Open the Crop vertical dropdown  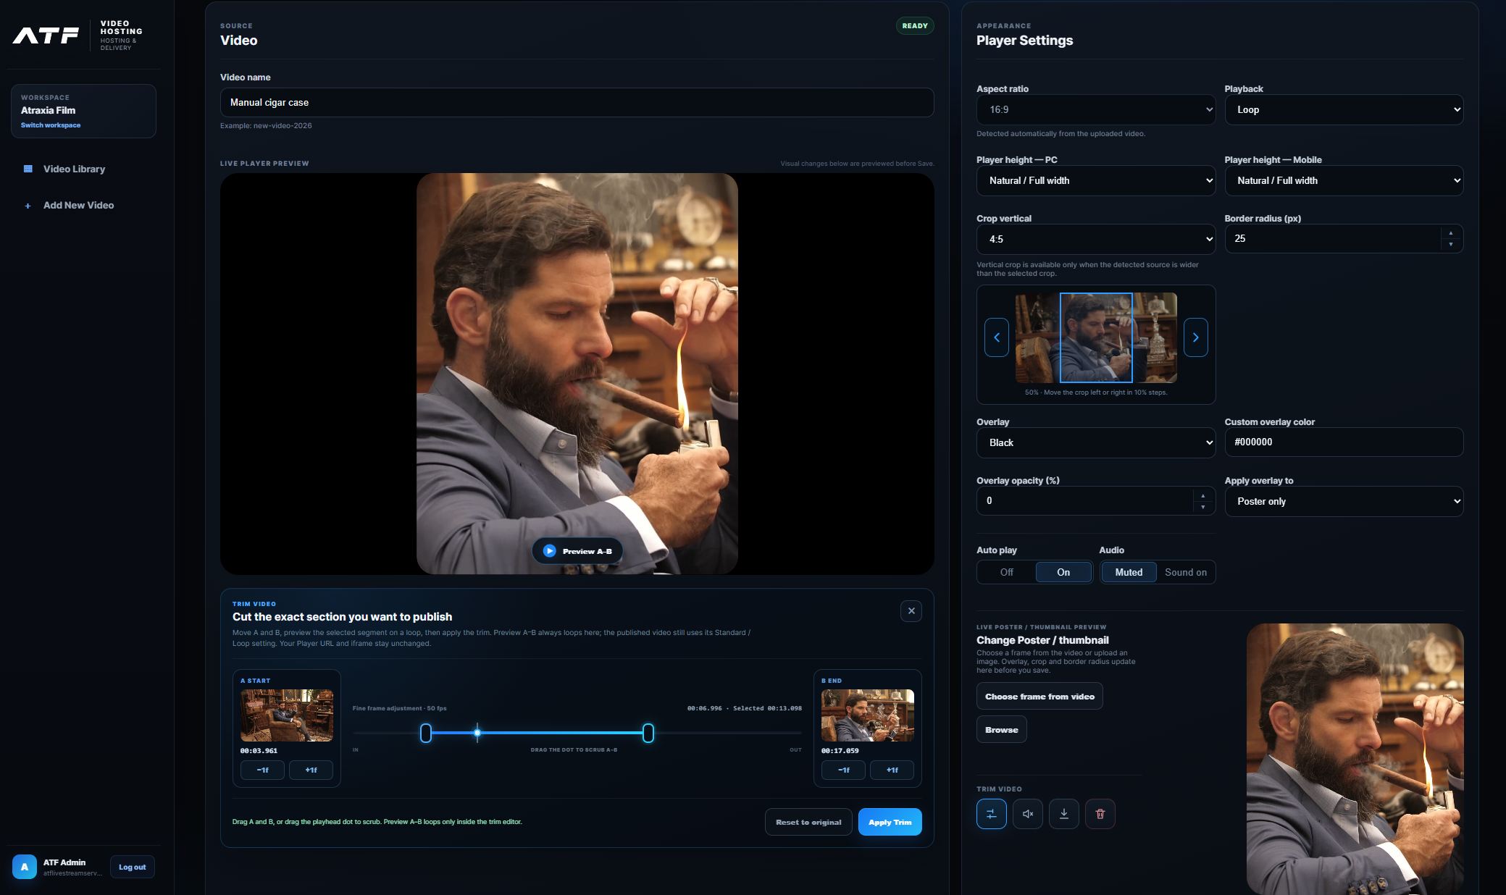click(1096, 239)
